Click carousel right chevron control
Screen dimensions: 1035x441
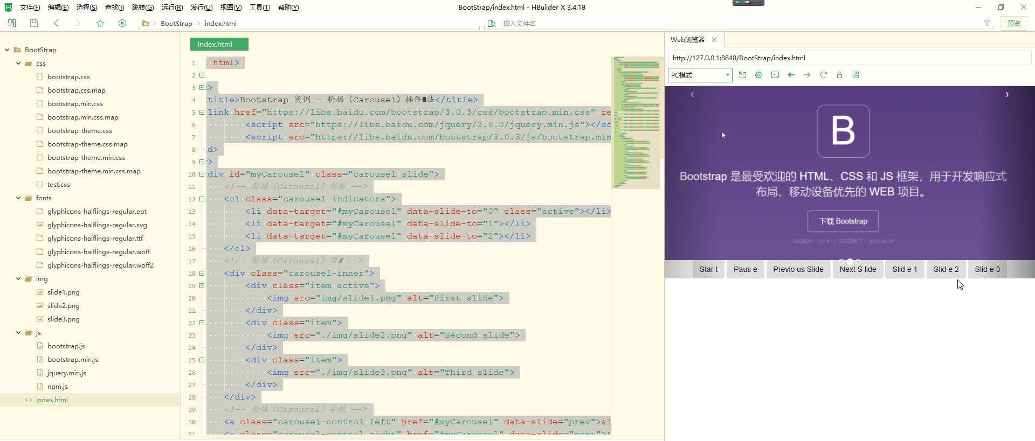coord(1006,94)
